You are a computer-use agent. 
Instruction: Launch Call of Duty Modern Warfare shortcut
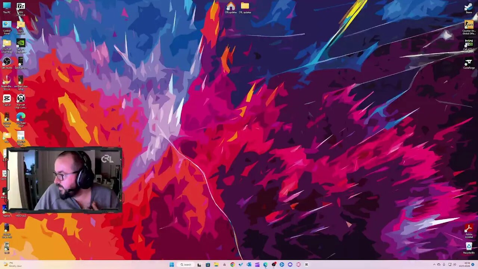(469, 47)
